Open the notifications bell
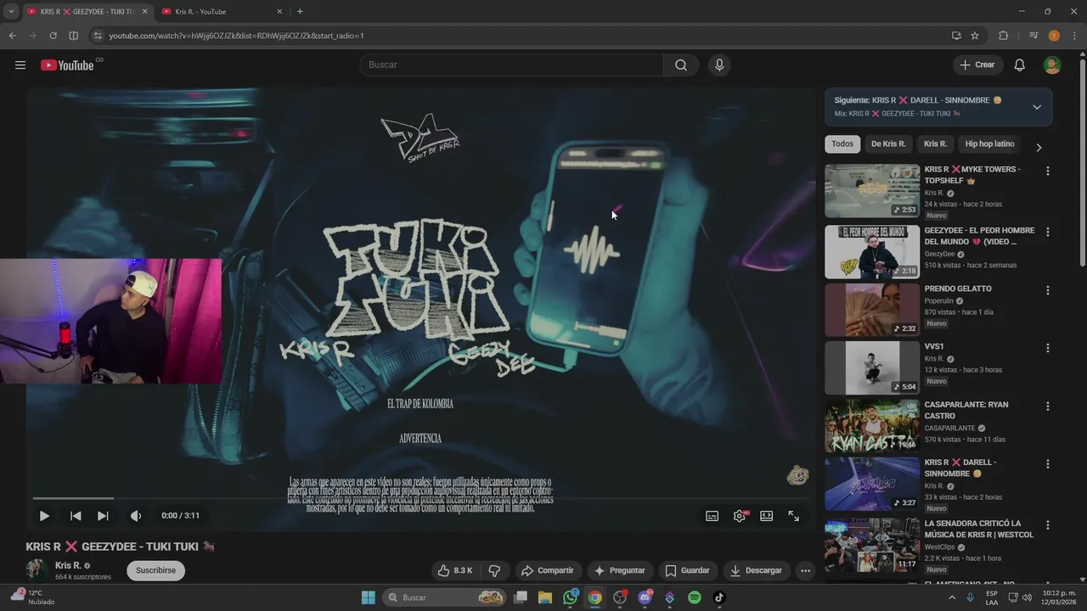This screenshot has width=1087, height=611. [x=1020, y=65]
